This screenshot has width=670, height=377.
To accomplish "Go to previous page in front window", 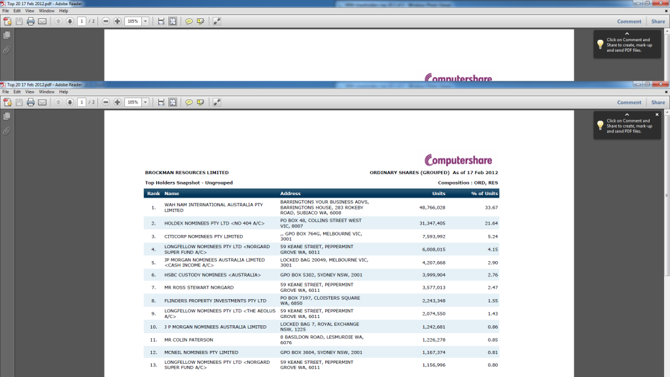I will tap(58, 102).
